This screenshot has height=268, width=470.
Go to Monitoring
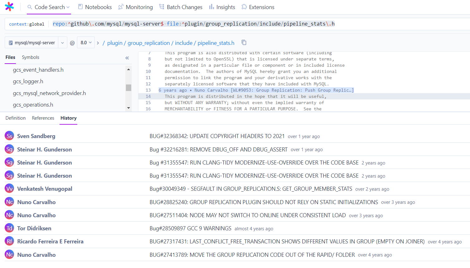coord(136,7)
